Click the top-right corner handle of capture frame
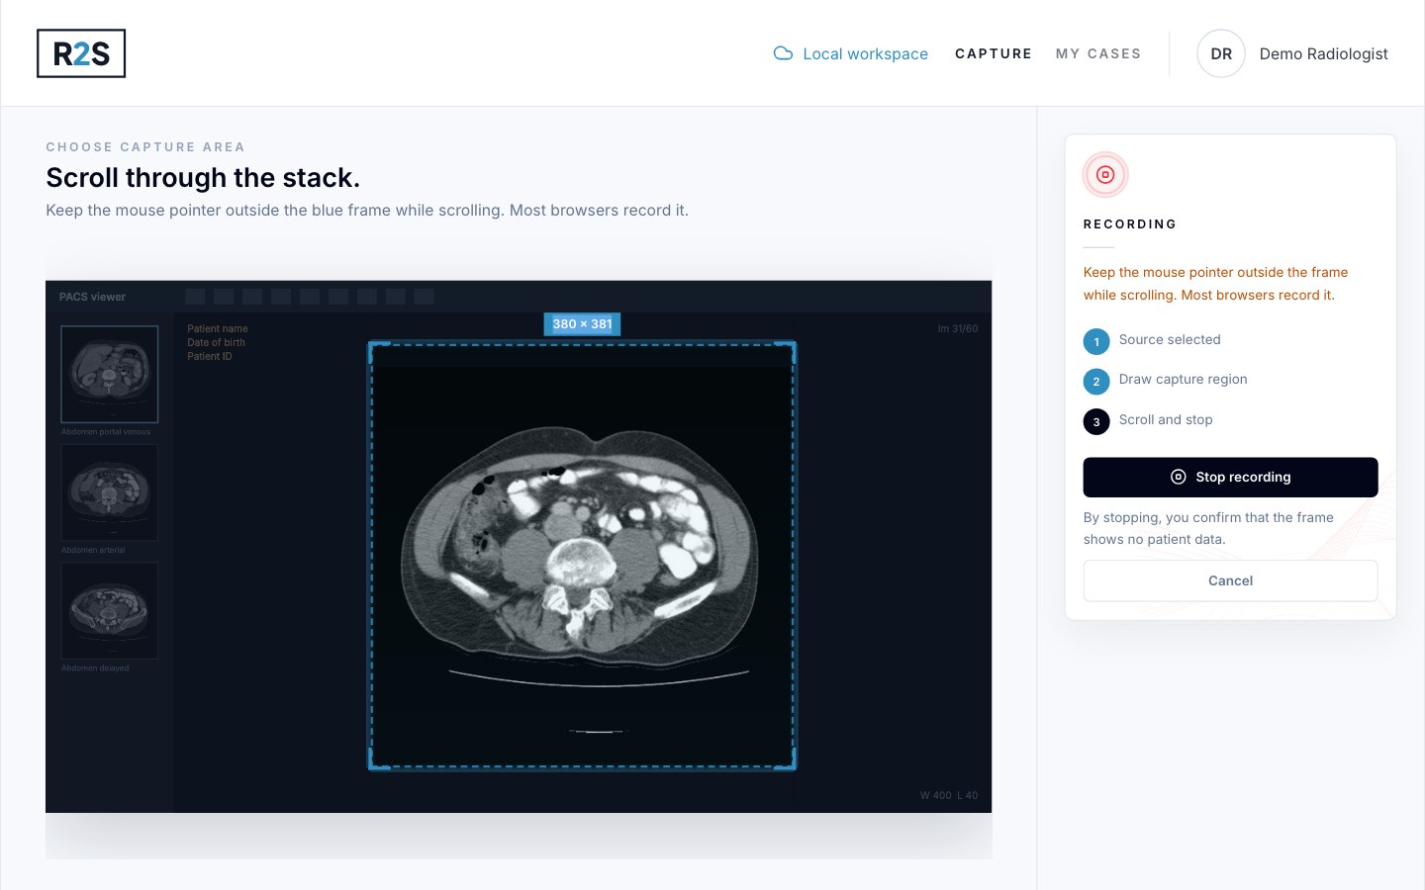Image resolution: width=1425 pixels, height=890 pixels. point(791,347)
